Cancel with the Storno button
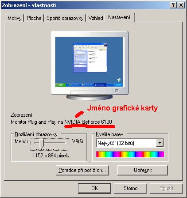This screenshot has width=187, height=198. pyautogui.click(x=130, y=188)
